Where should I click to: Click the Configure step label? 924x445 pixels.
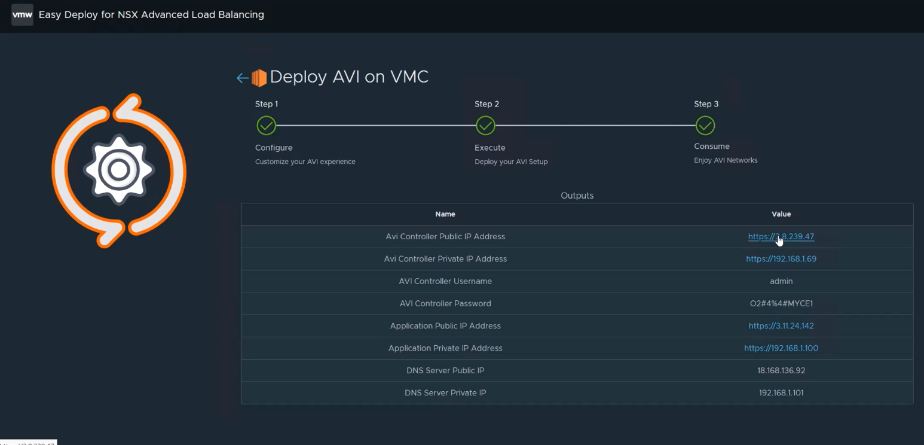(274, 148)
